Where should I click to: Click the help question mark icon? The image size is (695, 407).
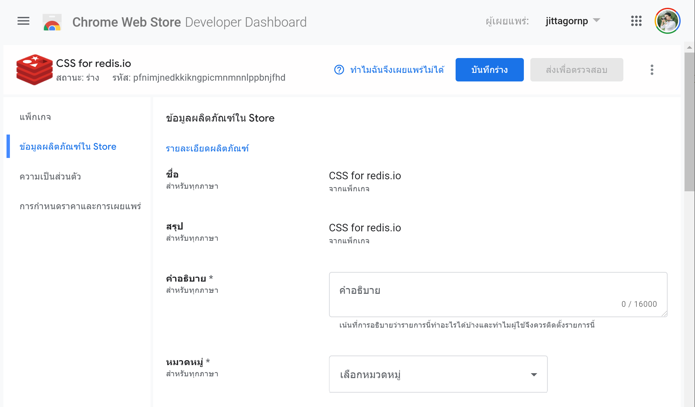339,70
